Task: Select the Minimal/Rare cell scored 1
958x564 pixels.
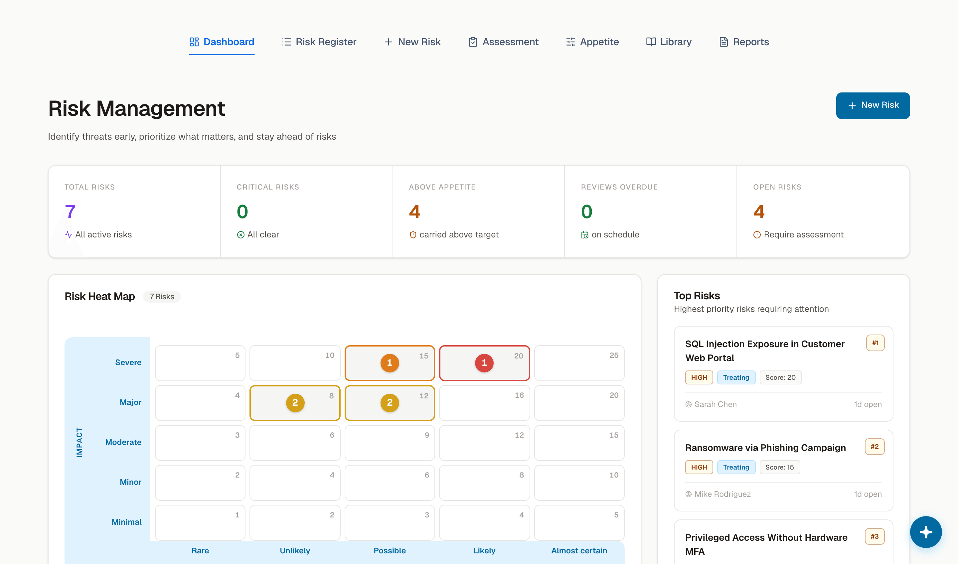Action: click(x=200, y=522)
